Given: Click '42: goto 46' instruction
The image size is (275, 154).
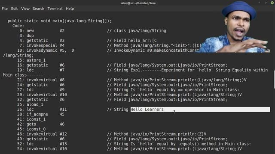Looking at the screenshot, I should click(x=41, y=124).
